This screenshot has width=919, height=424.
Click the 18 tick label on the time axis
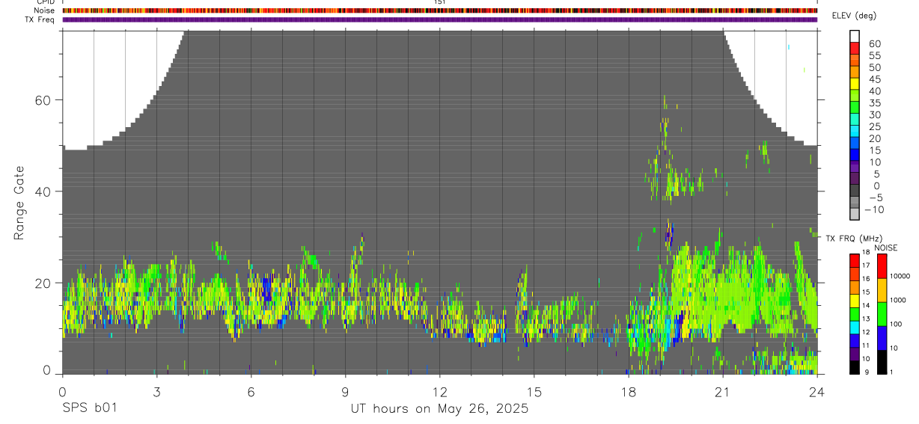pyautogui.click(x=628, y=392)
